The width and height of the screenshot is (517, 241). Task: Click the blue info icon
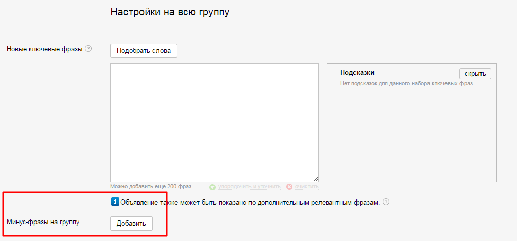115,202
